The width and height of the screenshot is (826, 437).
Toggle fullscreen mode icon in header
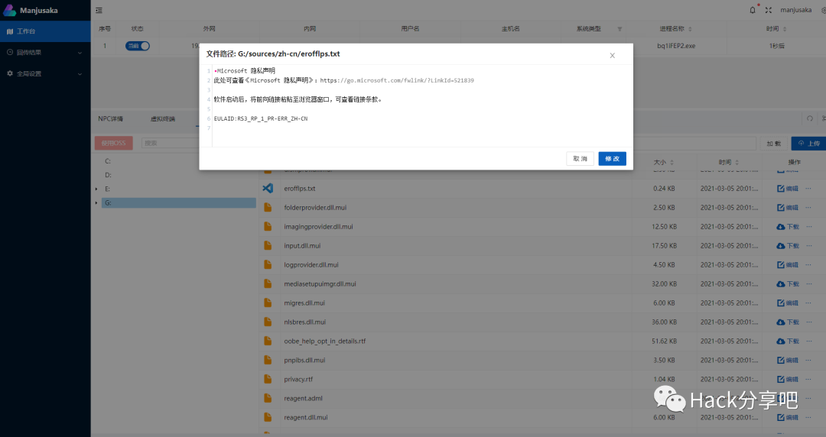point(769,10)
